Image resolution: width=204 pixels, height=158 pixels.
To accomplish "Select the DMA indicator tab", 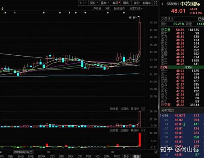I will tap(107, 156).
